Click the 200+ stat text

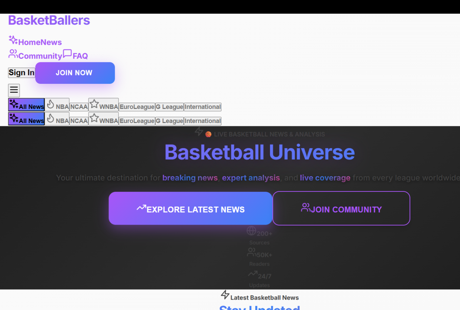tap(264, 234)
